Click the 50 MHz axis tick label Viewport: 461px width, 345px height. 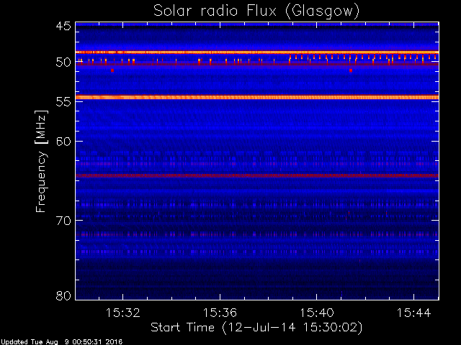point(63,63)
